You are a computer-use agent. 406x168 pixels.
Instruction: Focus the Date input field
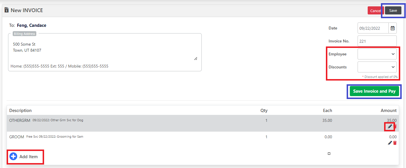pos(373,28)
